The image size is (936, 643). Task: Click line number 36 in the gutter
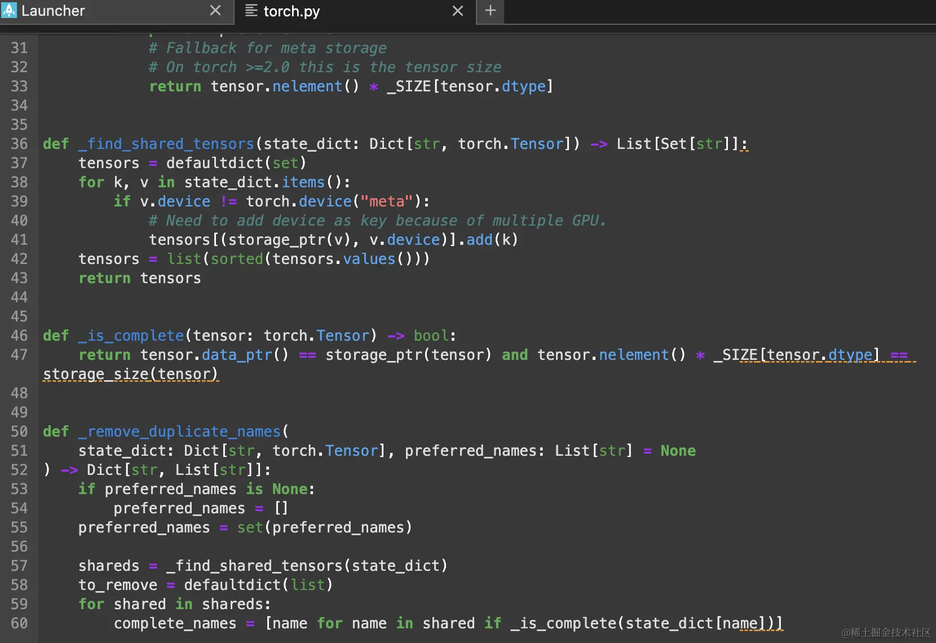19,144
